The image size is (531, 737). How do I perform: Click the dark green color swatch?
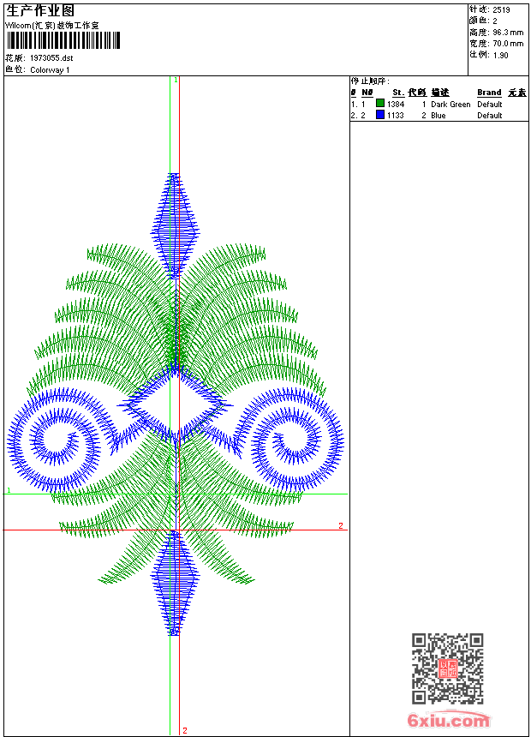tap(380, 104)
